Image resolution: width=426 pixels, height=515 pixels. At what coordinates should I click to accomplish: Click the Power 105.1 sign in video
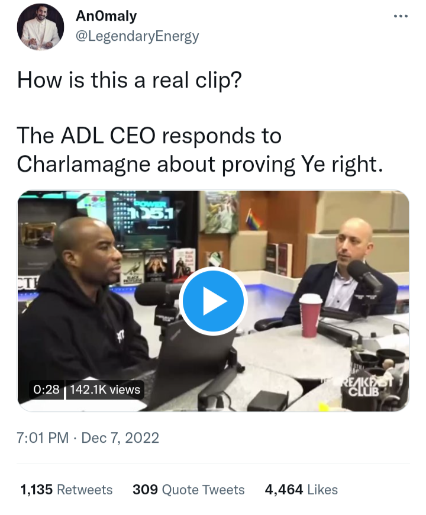(x=149, y=211)
